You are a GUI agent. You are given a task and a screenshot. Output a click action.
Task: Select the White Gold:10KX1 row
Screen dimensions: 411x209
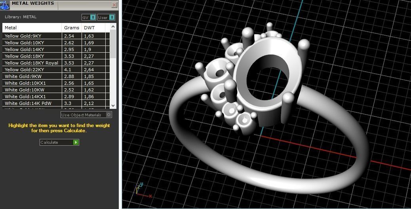pos(56,83)
